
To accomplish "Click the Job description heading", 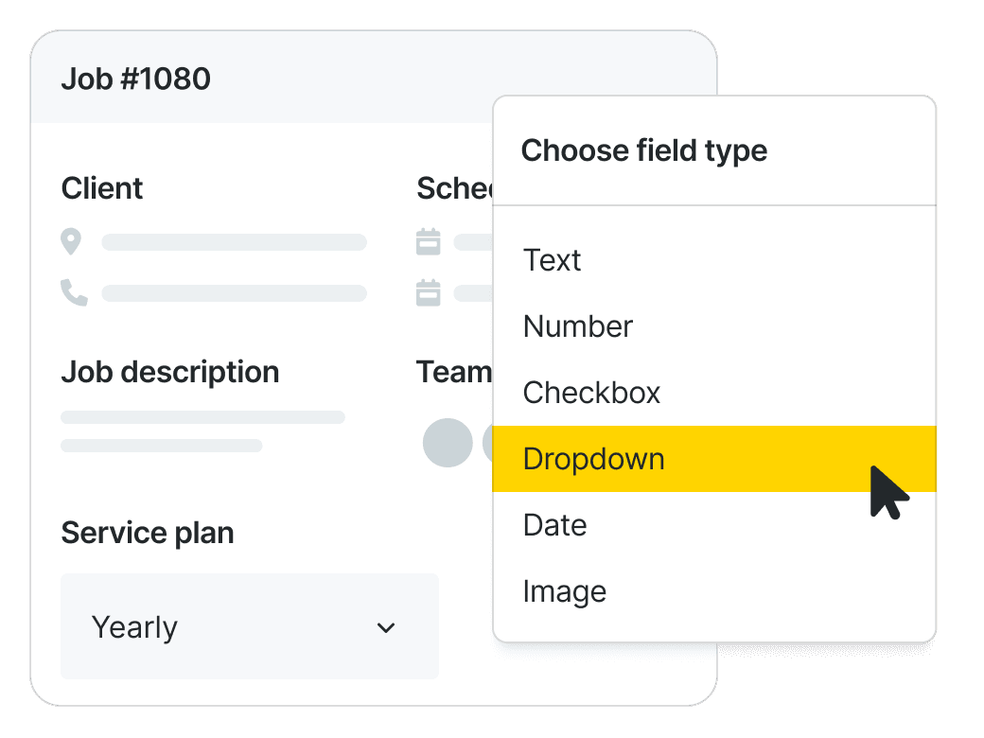I will point(170,372).
